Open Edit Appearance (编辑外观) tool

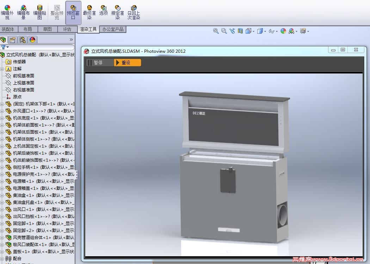(x=7, y=13)
